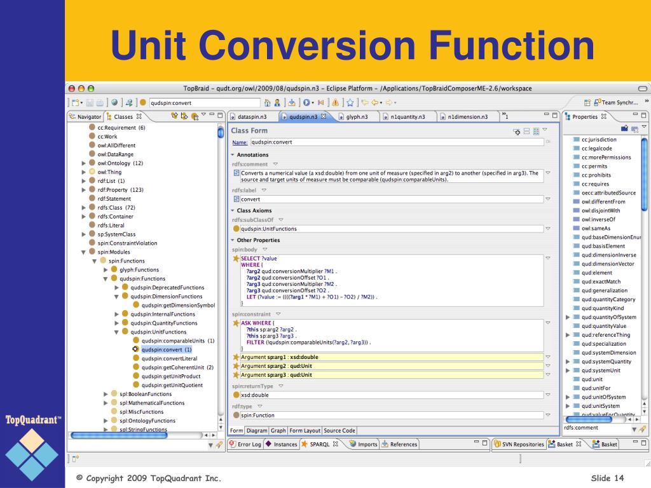
Task: Open the Instances view tab
Action: [x=282, y=444]
